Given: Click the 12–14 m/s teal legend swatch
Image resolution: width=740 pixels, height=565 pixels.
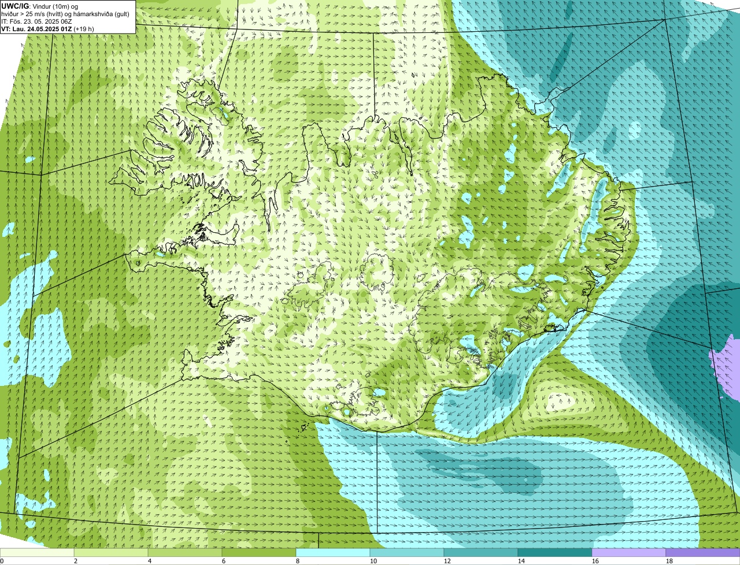Looking at the screenshot, I should pos(481,553).
